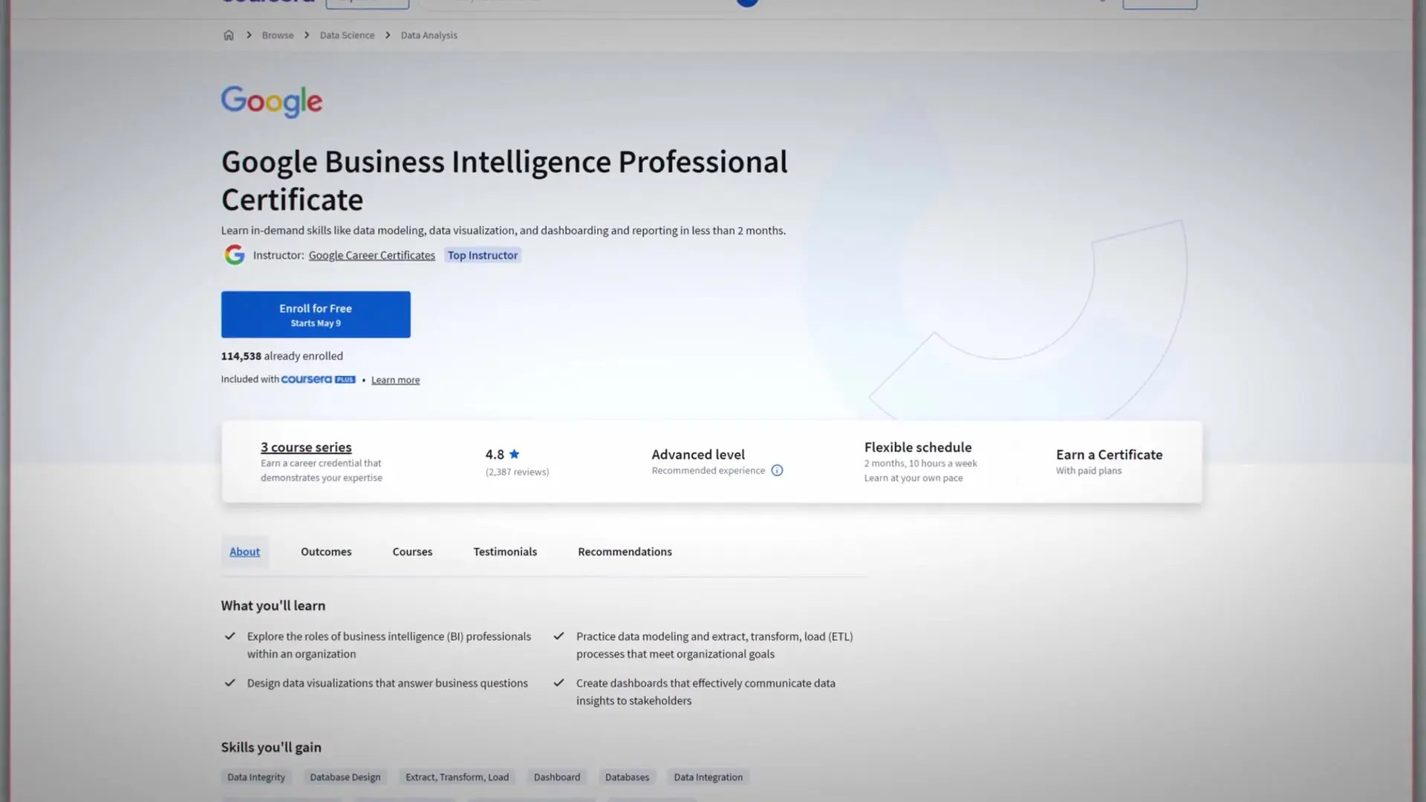
Task: Click Enroll for Free button
Action: click(x=316, y=314)
